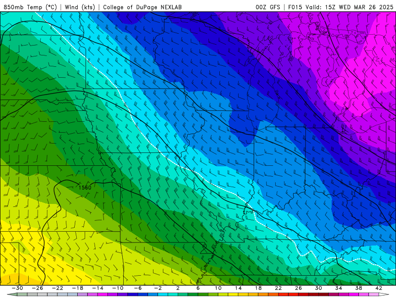Click the -18 value on the temperature scale
This screenshot has width=396, height=297.
[x=78, y=288]
